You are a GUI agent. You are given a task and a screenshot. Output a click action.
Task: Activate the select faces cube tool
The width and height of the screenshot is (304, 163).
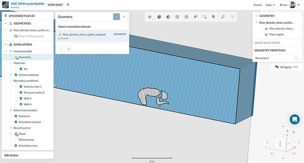(168, 17)
